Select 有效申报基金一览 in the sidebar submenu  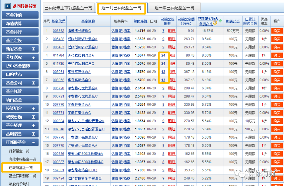point(23,159)
